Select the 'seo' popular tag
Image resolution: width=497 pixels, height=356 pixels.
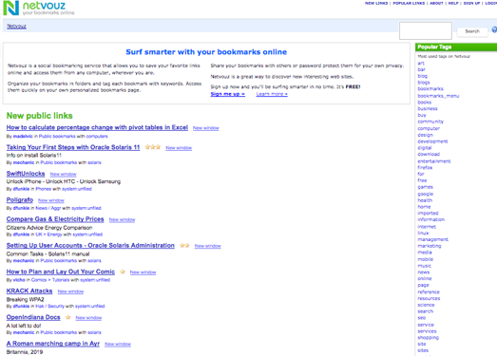[422, 318]
